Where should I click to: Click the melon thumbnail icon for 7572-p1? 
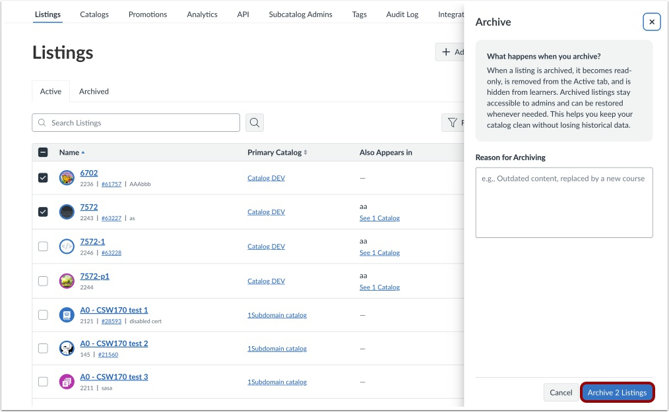click(67, 280)
